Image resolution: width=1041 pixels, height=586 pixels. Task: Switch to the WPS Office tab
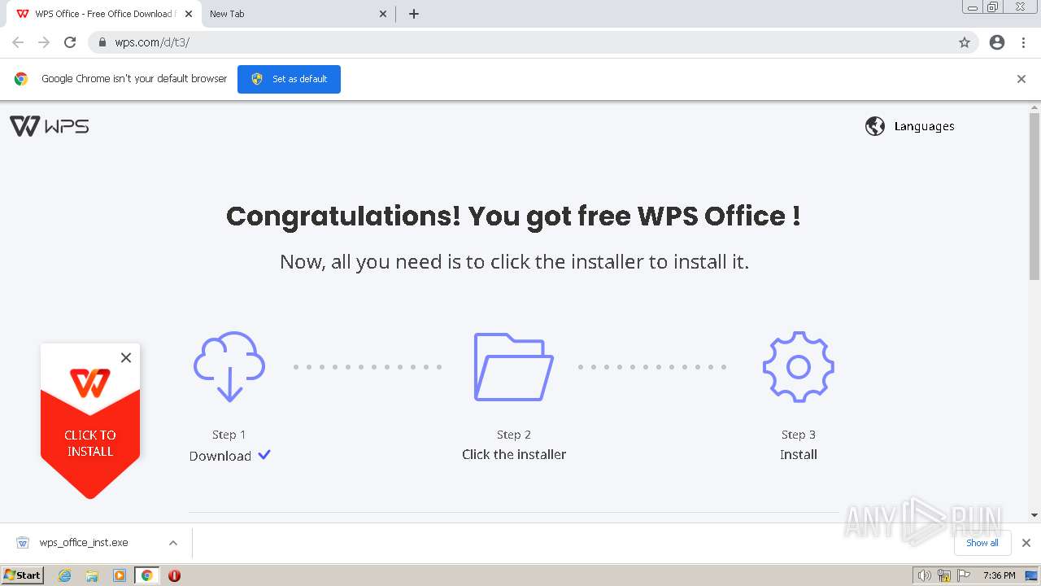point(103,14)
